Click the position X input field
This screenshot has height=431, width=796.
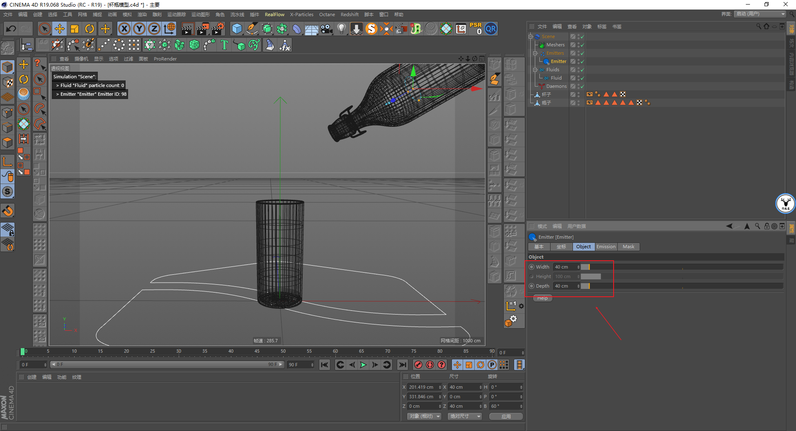(x=422, y=387)
